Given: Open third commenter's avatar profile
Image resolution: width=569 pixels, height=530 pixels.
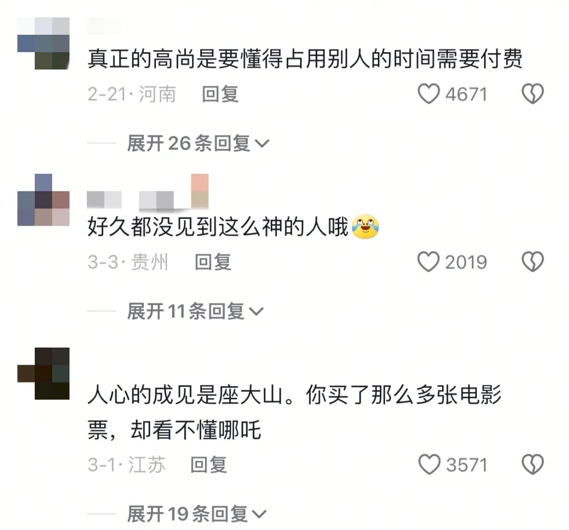Looking at the screenshot, I should (44, 374).
